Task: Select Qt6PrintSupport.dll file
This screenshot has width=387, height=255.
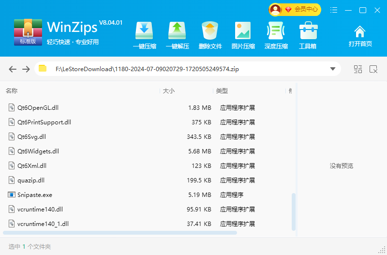Action: [149, 122]
